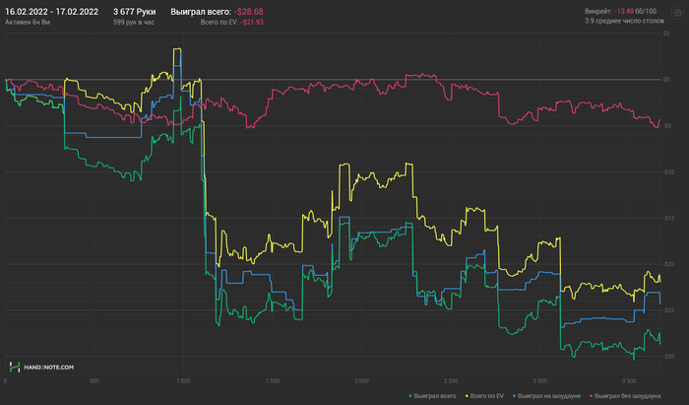
Task: Toggle the 'Всего по EV' legend series
Action: (x=486, y=396)
